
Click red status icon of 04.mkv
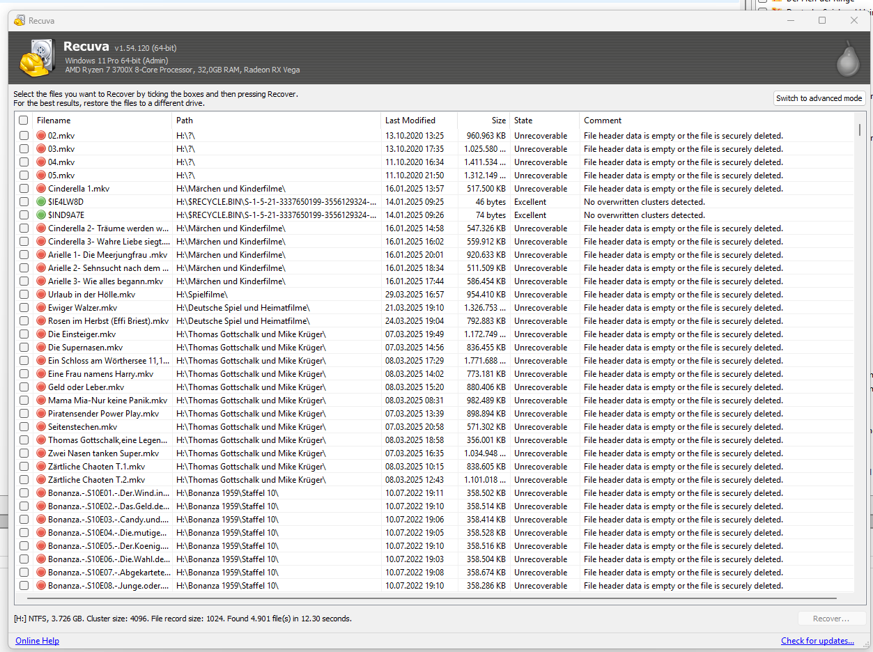point(41,162)
